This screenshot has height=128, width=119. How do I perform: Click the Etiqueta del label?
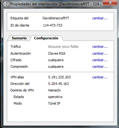tap(19, 18)
